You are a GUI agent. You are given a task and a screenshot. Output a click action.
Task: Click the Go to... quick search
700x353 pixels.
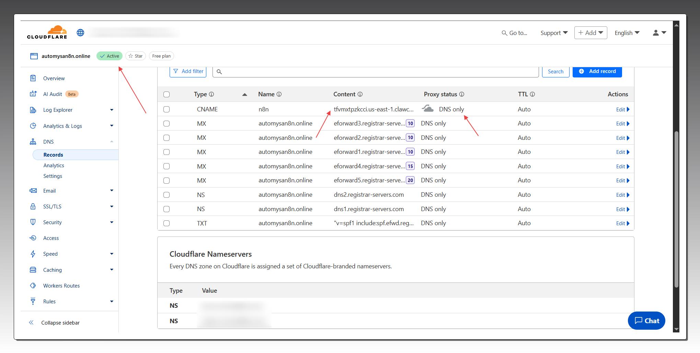(x=514, y=33)
